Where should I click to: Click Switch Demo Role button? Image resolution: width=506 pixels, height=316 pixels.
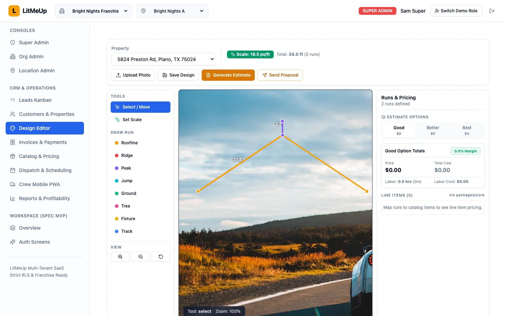(x=456, y=11)
